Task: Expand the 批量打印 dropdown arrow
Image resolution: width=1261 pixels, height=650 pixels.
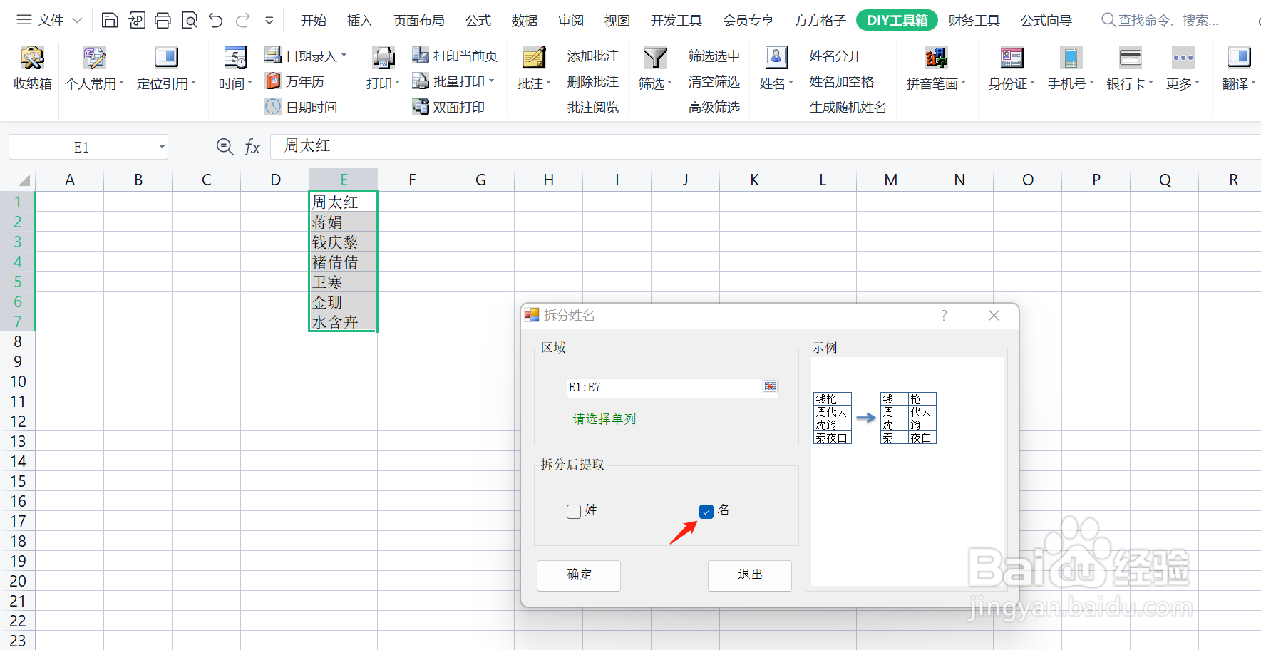Action: coord(491,81)
